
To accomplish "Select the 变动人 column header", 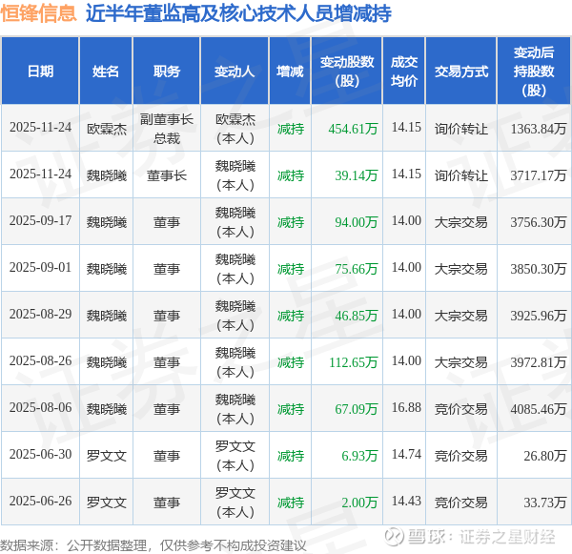I will pyautogui.click(x=235, y=72).
